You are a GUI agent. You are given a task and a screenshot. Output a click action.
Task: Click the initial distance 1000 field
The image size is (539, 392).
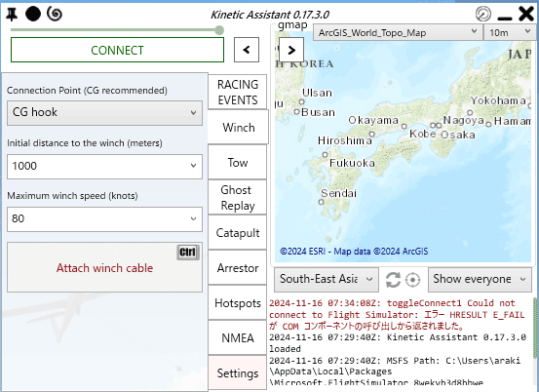point(104,167)
